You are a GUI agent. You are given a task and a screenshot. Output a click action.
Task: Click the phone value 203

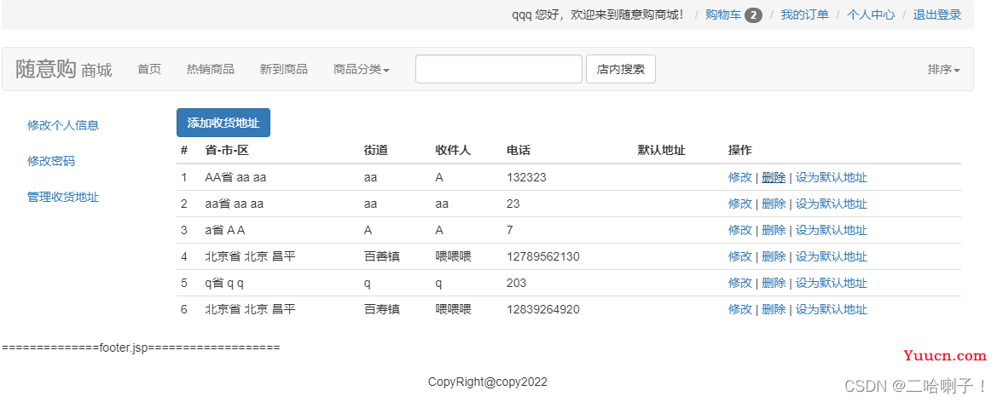coord(516,283)
